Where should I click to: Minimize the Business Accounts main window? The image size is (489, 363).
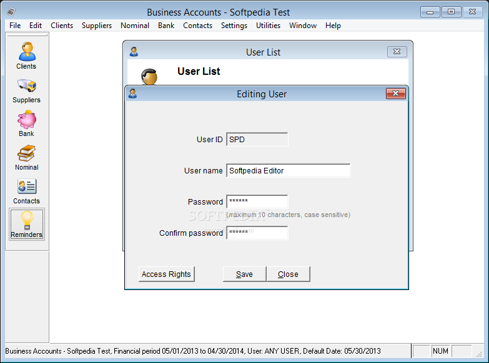point(430,12)
